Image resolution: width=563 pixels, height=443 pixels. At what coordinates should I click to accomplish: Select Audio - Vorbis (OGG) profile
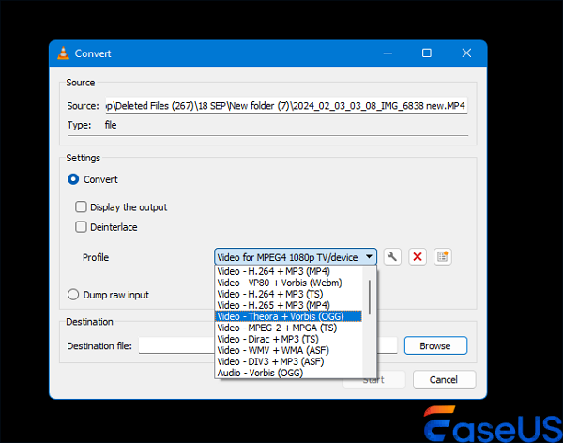coord(288,373)
